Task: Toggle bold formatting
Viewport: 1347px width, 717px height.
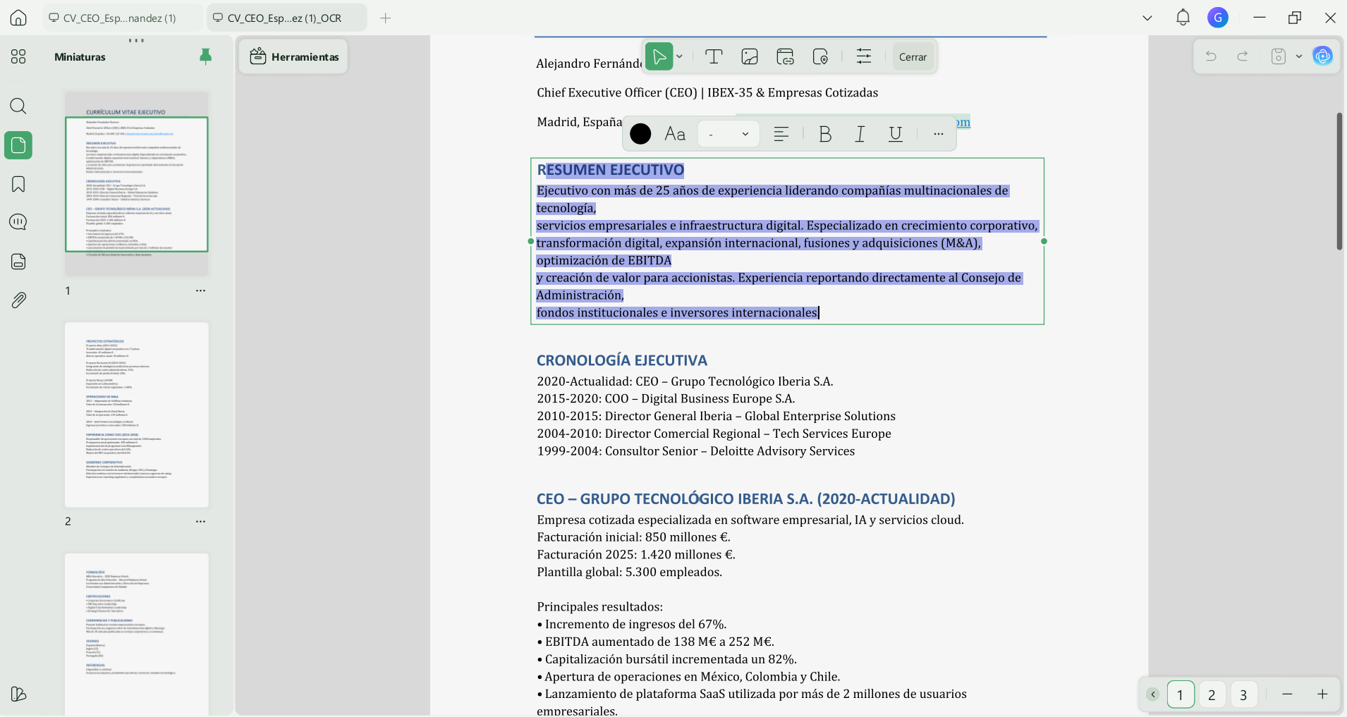Action: click(x=825, y=134)
